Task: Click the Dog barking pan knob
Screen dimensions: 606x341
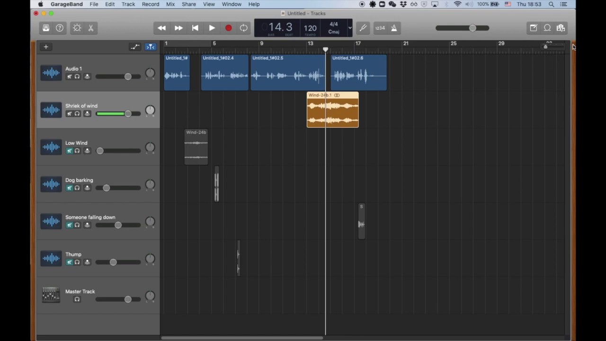Action: (150, 184)
